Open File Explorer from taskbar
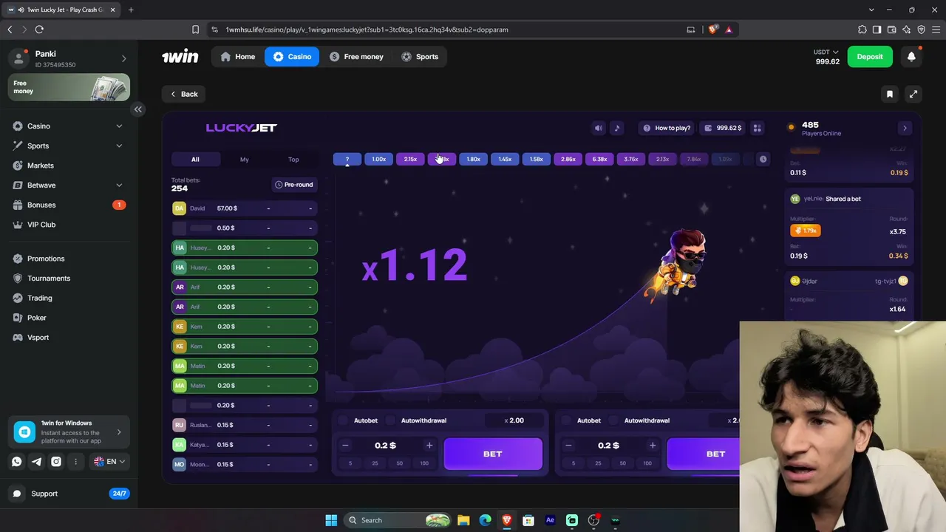The image size is (946, 532). tap(463, 520)
